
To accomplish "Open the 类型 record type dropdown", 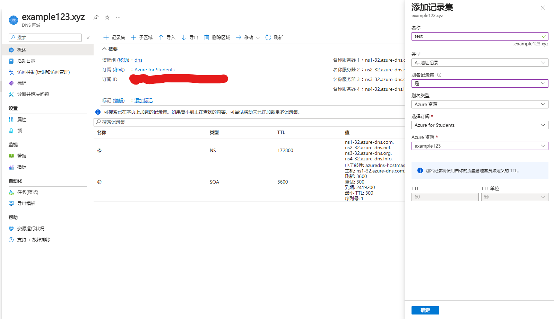I will click(479, 63).
